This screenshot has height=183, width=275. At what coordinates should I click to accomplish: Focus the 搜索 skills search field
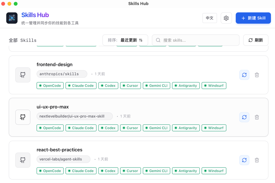(196, 40)
